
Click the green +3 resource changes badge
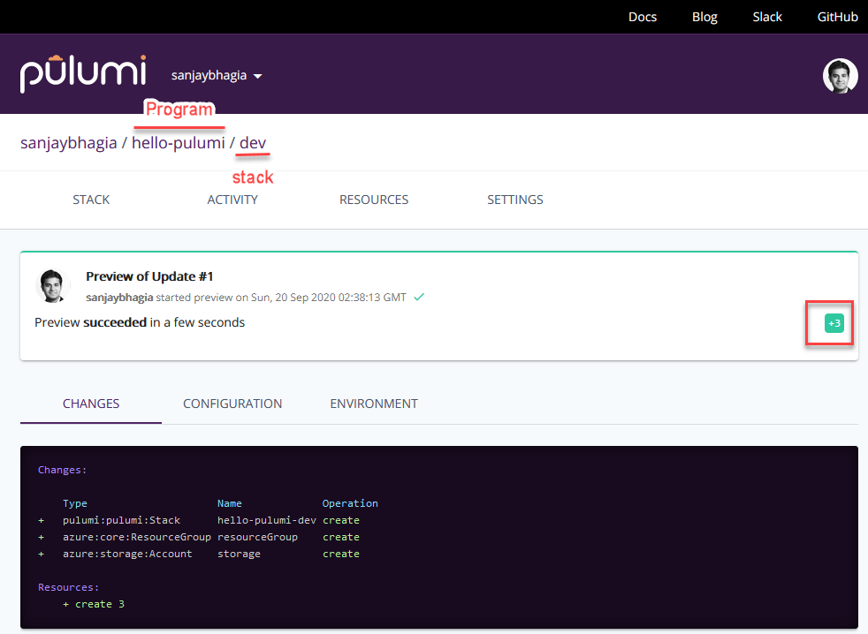[834, 323]
